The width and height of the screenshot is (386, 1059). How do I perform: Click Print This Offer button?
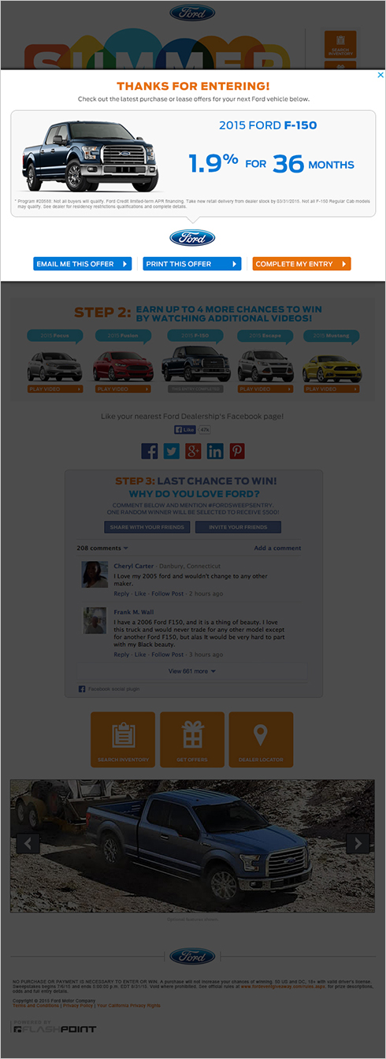(192, 264)
